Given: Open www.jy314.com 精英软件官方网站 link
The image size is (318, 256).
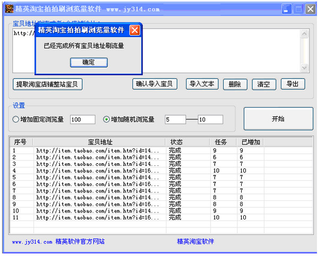Looking at the screenshot, I should coord(58,242).
